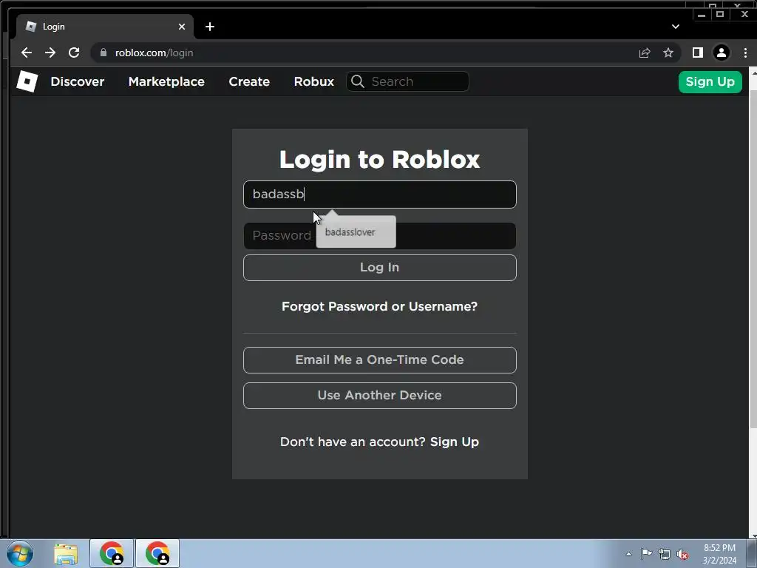Viewport: 757px width, 568px height.
Task: Open the Marketplace page
Action: pos(166,81)
